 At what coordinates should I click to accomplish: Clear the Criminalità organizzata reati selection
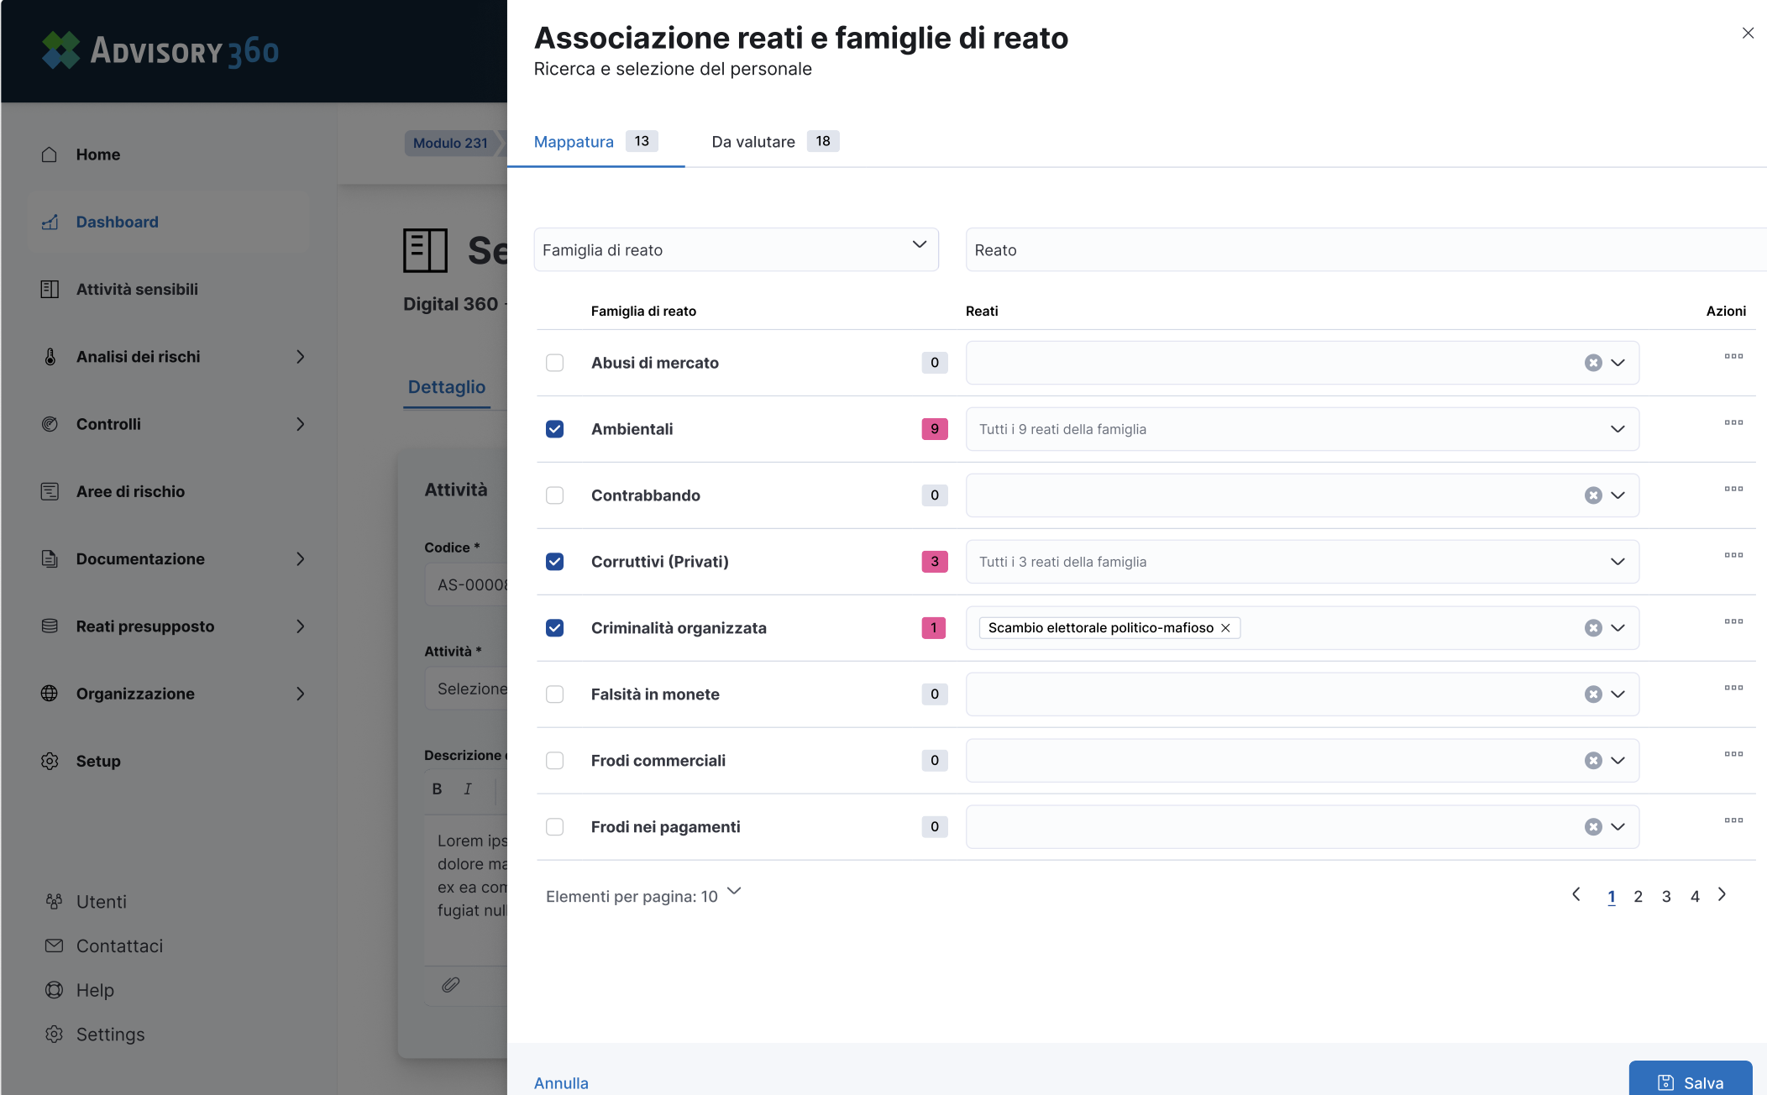(x=1592, y=628)
